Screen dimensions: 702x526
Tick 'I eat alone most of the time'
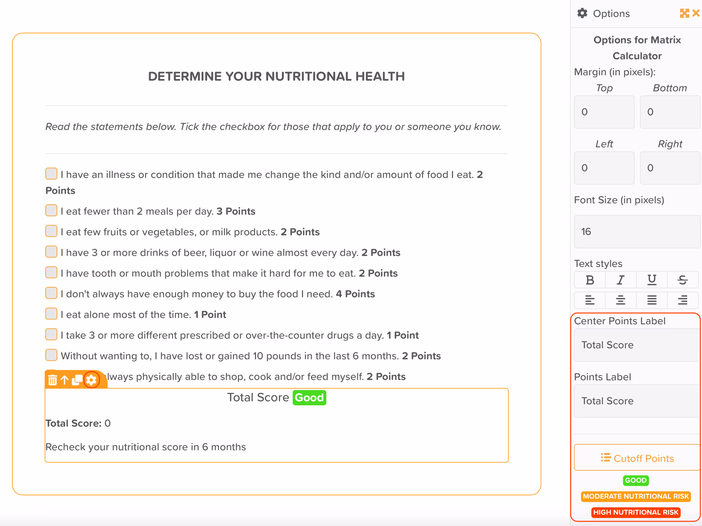pos(51,314)
